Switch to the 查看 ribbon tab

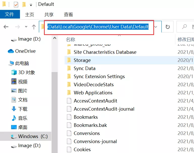tap(68, 15)
